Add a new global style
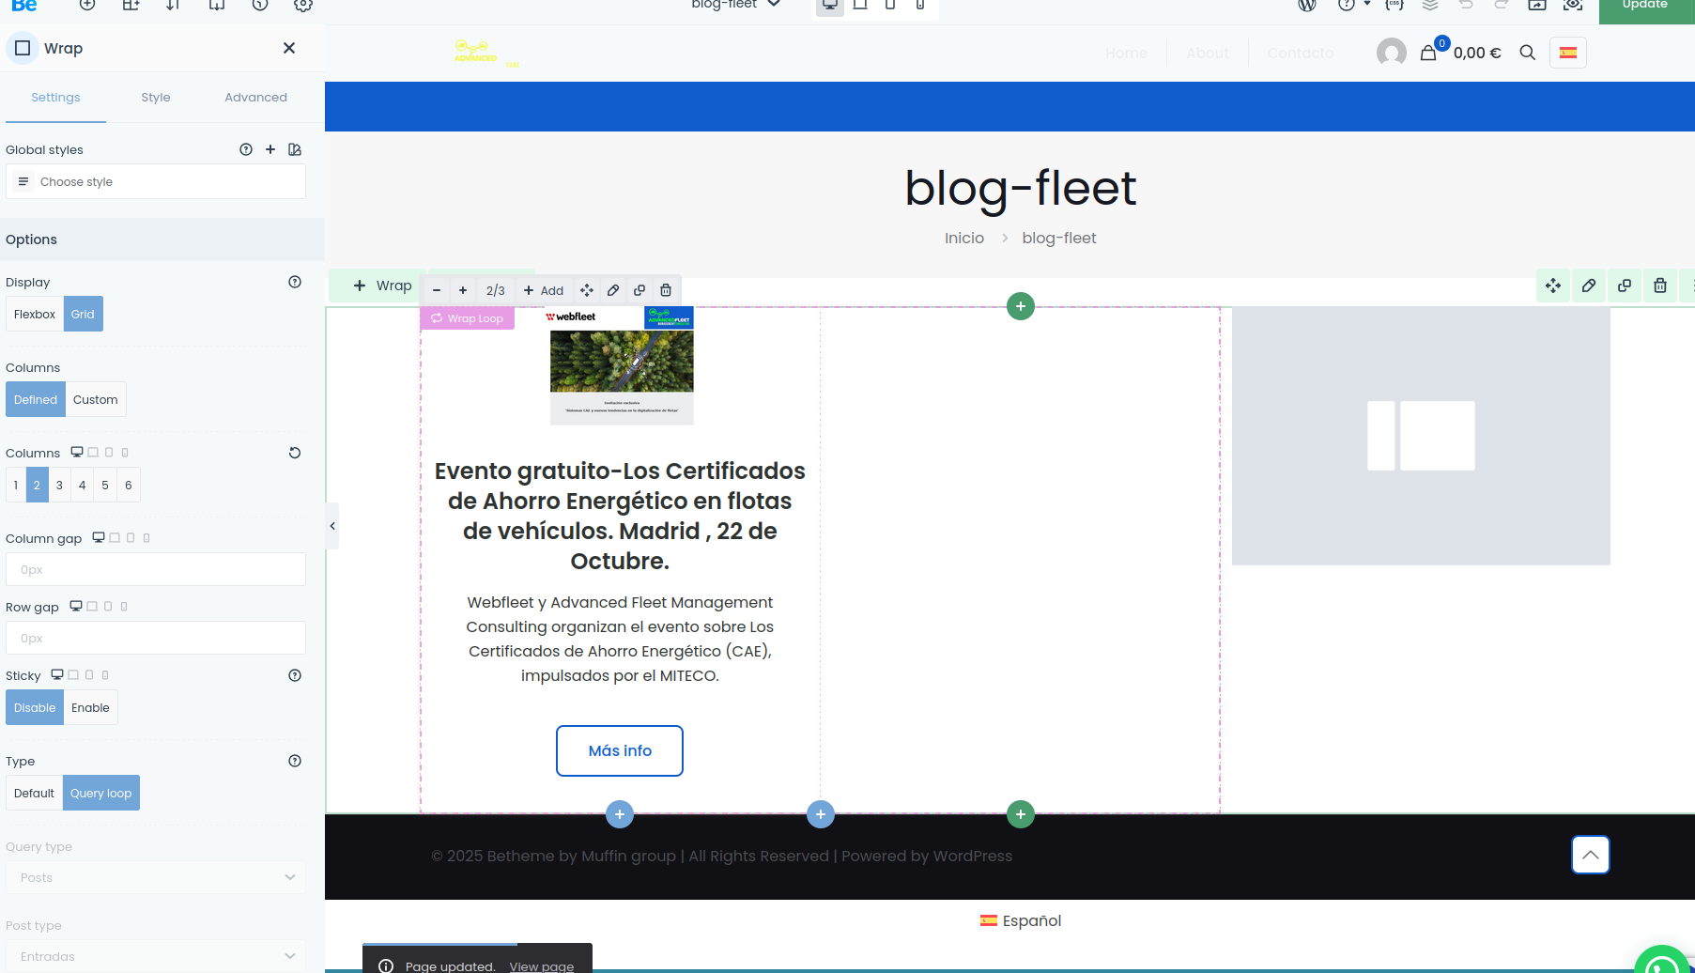The width and height of the screenshot is (1695, 973). 270,149
